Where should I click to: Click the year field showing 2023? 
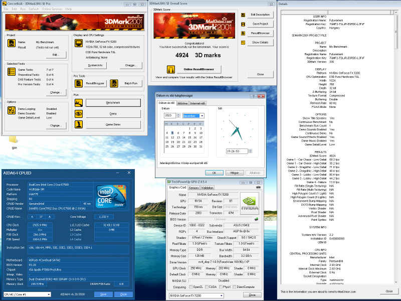[170, 116]
